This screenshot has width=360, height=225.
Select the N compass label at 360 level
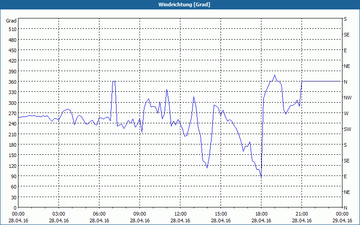(345, 82)
